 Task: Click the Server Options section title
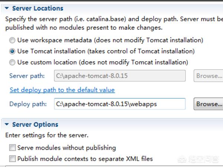pyautogui.click(x=35, y=125)
